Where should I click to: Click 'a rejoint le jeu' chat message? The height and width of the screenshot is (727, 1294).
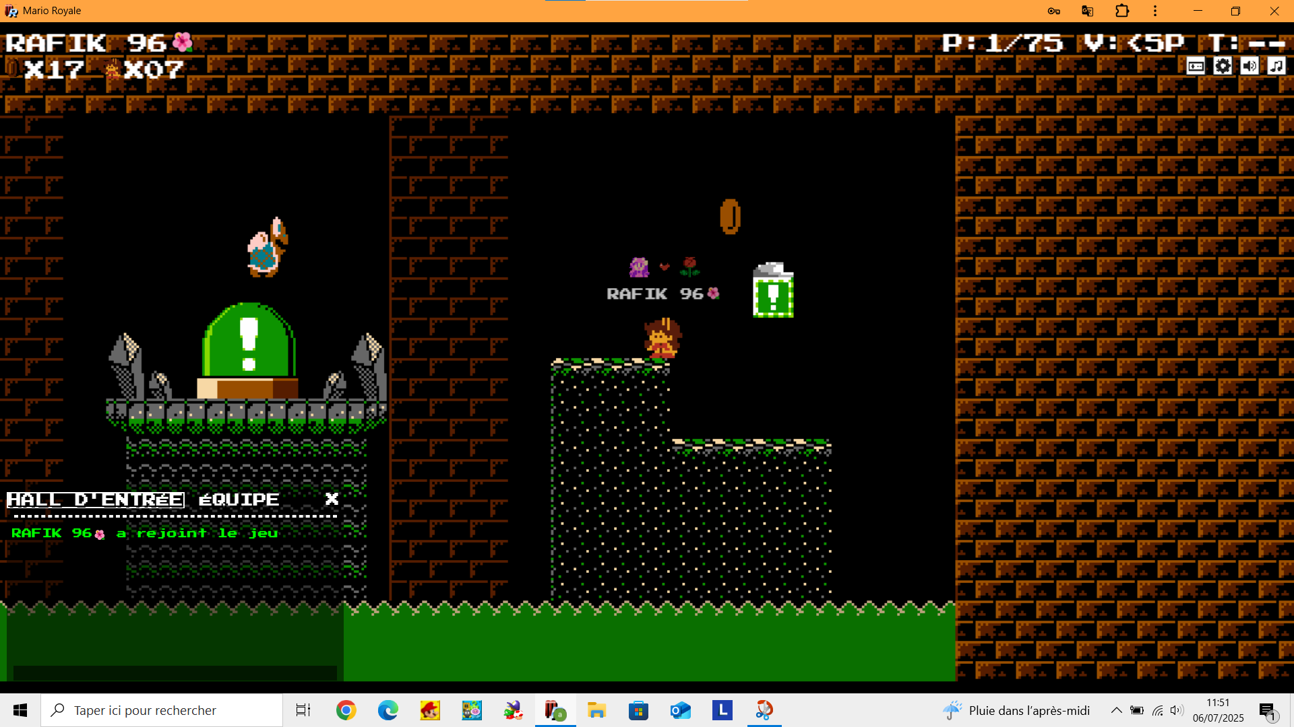[197, 533]
